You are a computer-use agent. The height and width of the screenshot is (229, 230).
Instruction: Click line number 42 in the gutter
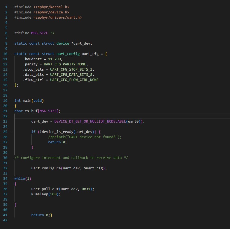pyautogui.click(x=5, y=220)
